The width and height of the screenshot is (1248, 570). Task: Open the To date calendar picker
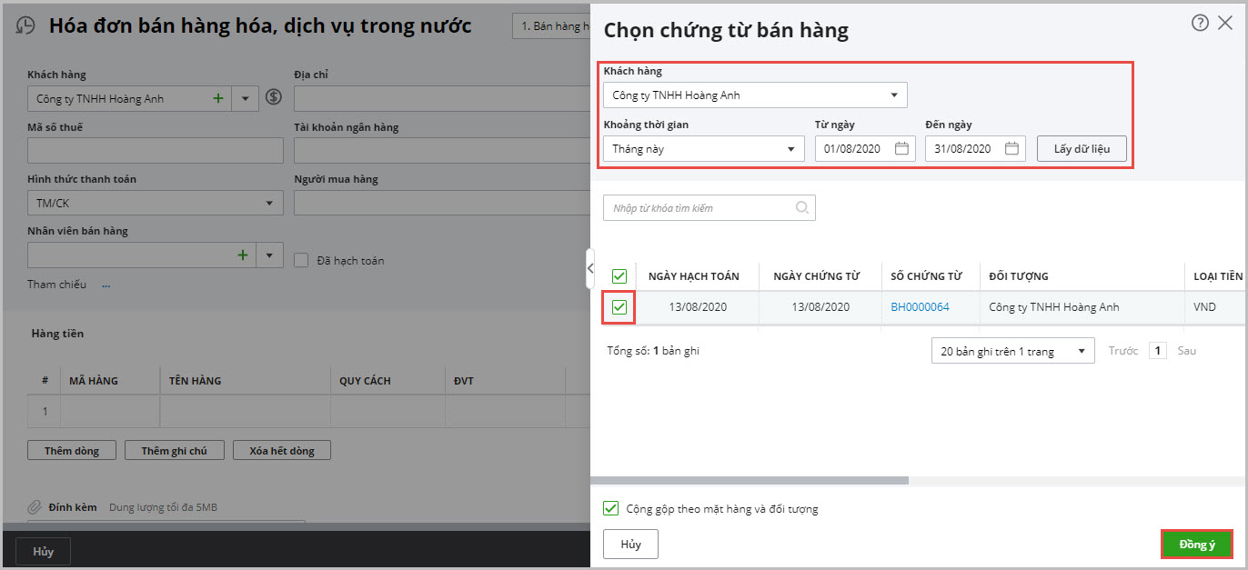click(x=1011, y=149)
